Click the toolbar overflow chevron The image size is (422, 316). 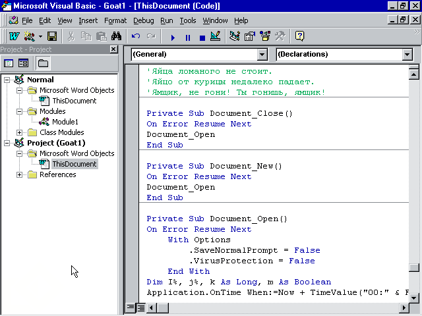[416, 32]
